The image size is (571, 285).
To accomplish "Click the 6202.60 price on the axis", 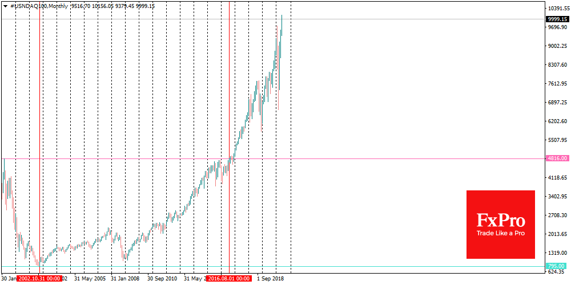I will point(557,121).
